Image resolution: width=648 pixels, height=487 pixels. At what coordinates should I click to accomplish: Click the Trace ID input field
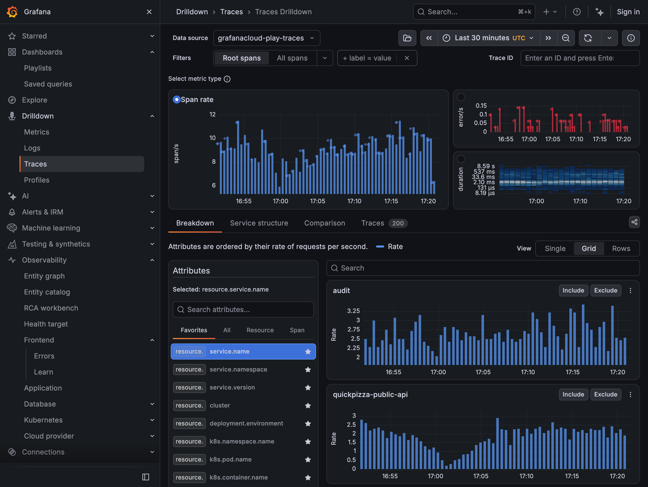tap(580, 58)
